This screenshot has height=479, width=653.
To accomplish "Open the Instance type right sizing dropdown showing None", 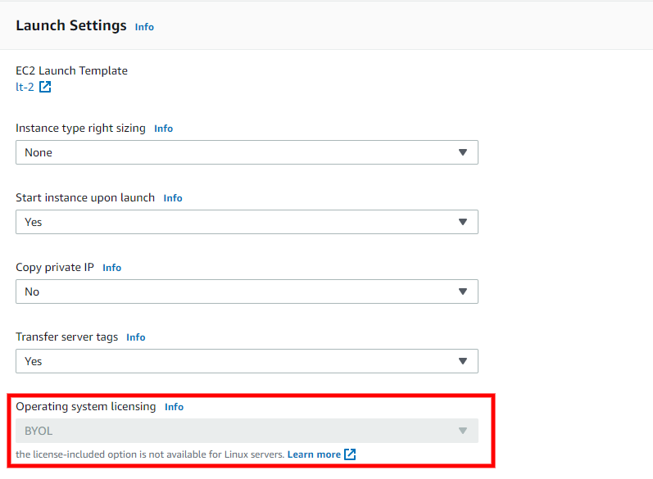I will pos(247,152).
